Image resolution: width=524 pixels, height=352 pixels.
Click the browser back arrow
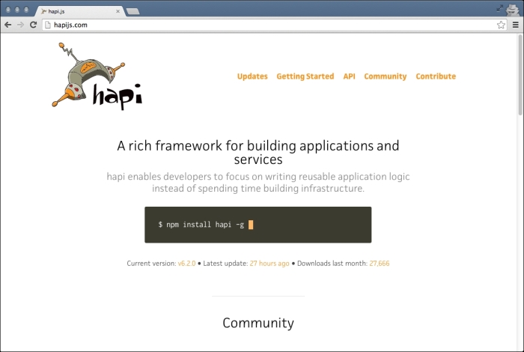[x=8, y=25]
